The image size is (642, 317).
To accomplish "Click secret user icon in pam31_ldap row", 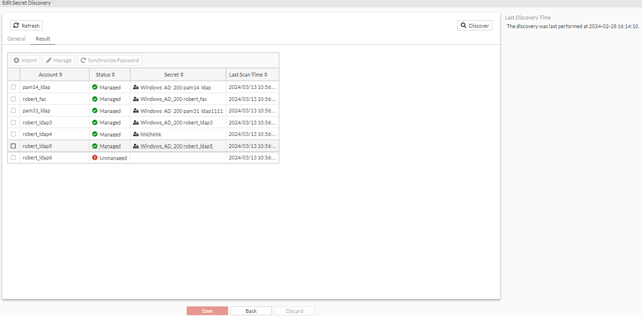I will 136,111.
